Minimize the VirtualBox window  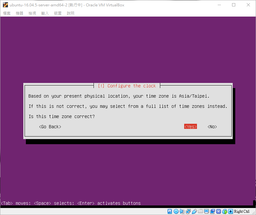[x=219, y=5]
